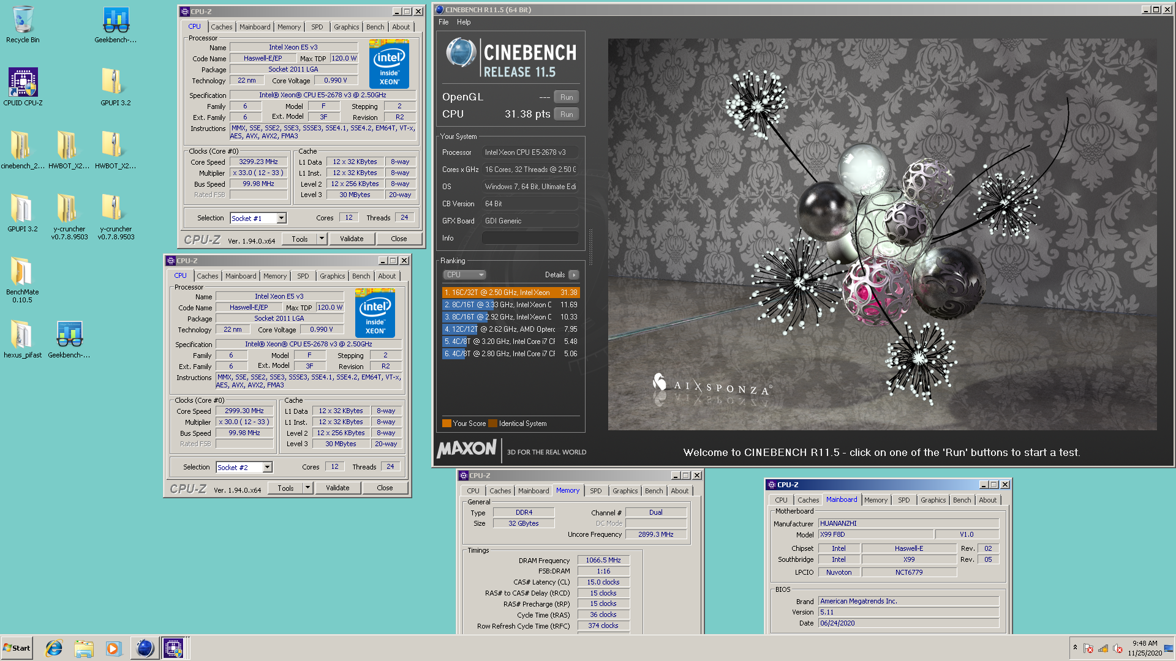This screenshot has height=661, width=1176.
Task: Select the y-cruncher v0.7.8.9503 non-zipped folder
Action: [69, 216]
